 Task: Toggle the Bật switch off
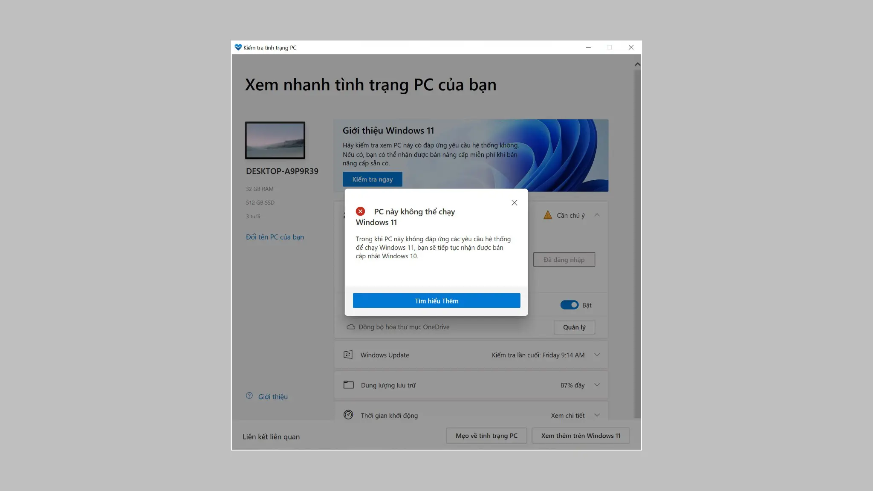pos(569,305)
